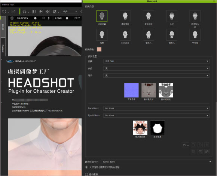The height and width of the screenshot is (176, 217).
Task: Click the greyed reset circular-arrow icon
Action: click(x=200, y=145)
